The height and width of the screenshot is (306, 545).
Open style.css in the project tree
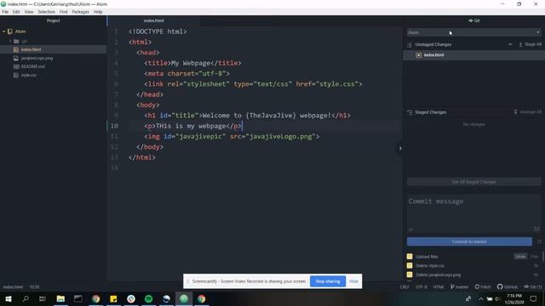point(28,76)
